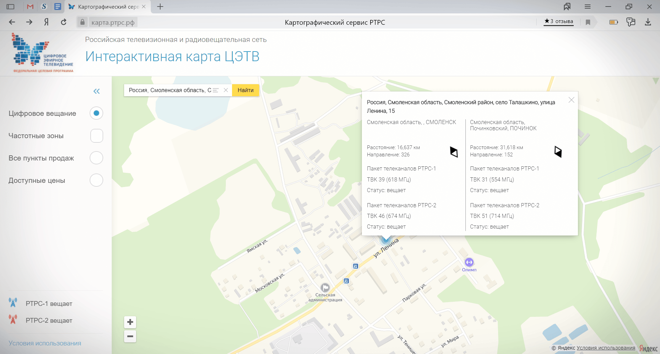
Task: Open a new browser tab
Action: [160, 7]
